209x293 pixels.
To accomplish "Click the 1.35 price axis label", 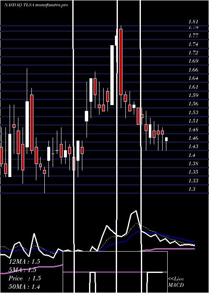I will [193, 172].
